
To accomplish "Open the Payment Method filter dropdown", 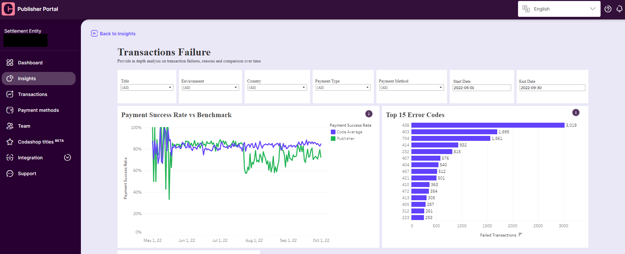I will (411, 87).
